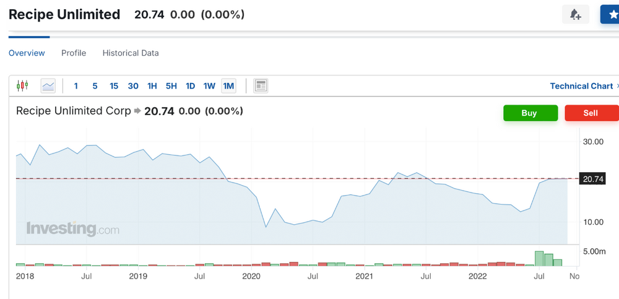This screenshot has height=299, width=619.
Task: Click the green Buy button
Action: [x=530, y=113]
